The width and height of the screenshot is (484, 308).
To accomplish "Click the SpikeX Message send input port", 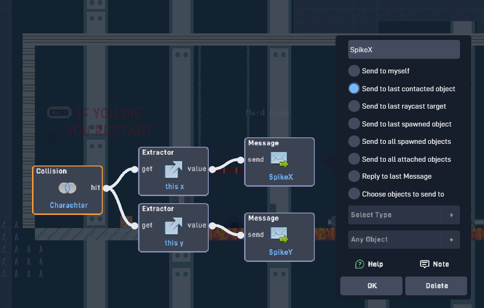I will tap(241, 160).
